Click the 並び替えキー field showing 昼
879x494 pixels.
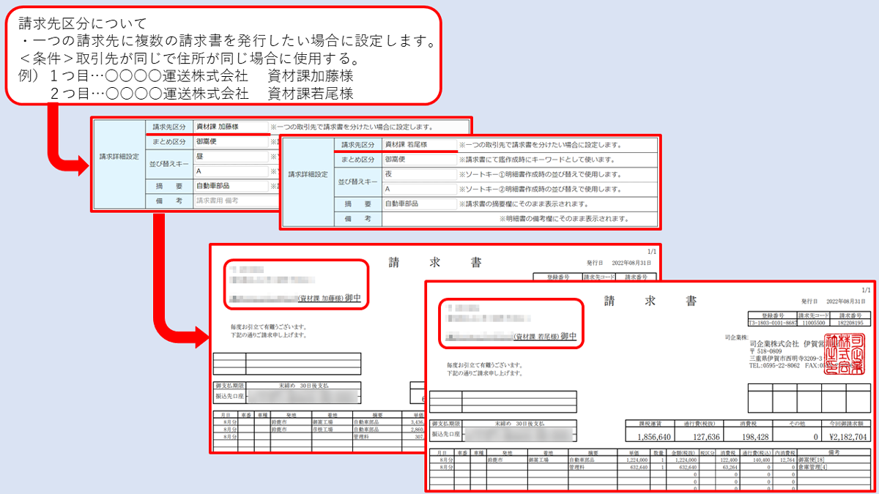(x=230, y=157)
